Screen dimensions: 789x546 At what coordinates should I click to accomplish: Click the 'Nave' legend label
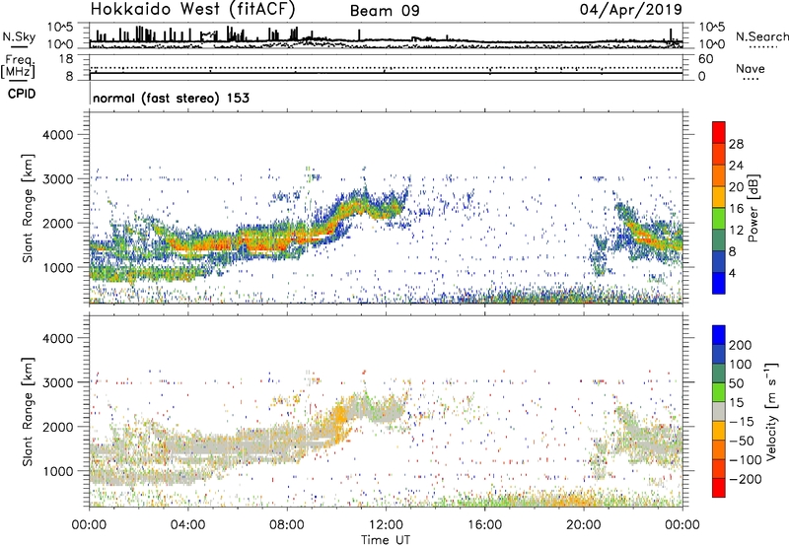point(751,69)
